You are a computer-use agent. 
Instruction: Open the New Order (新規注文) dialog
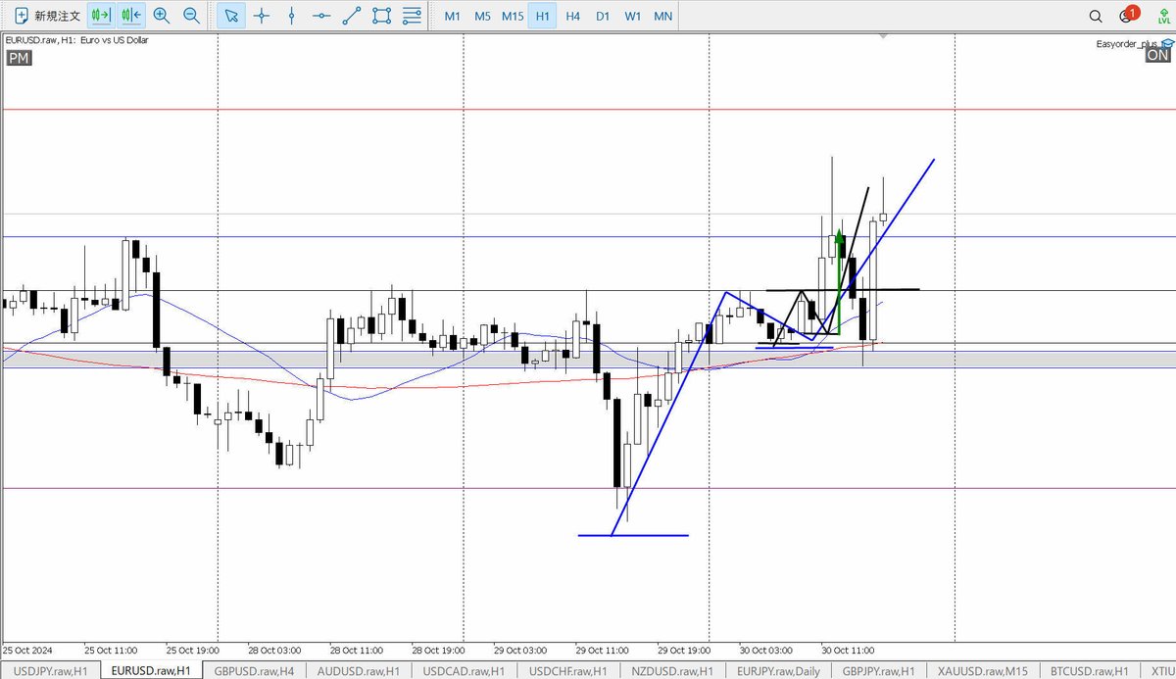[x=47, y=16]
